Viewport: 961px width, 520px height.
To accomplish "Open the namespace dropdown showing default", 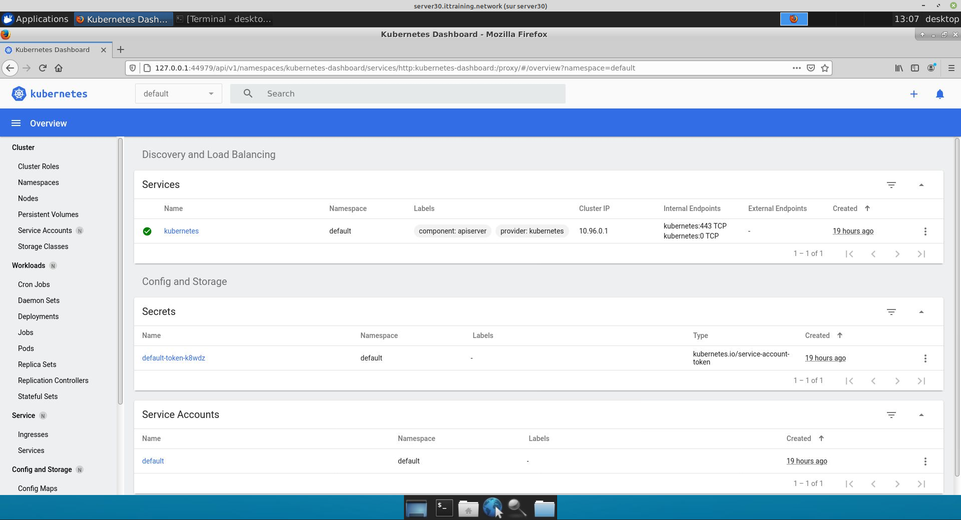I will [178, 93].
